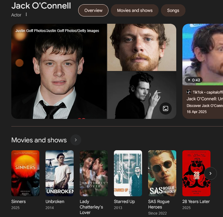The width and height of the screenshot is (223, 217).
Task: Open the Sinners movie poster
Action: (25, 173)
